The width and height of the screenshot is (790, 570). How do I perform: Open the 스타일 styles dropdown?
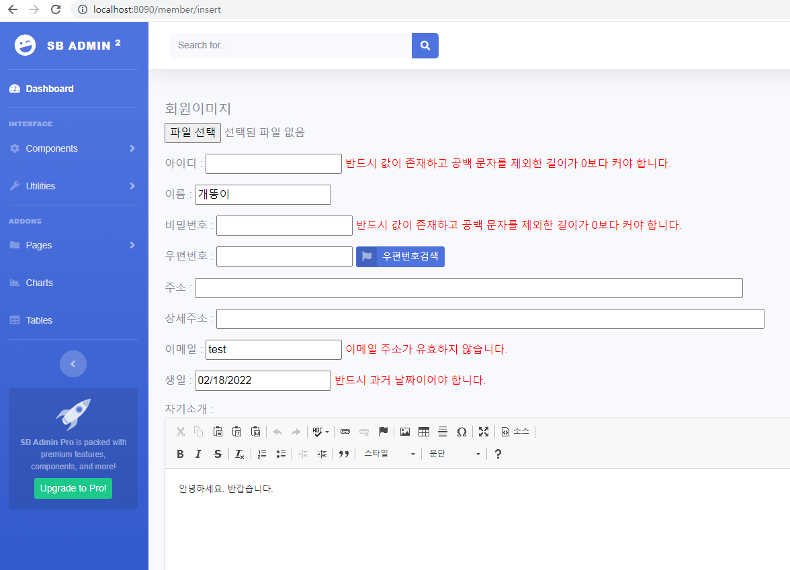pos(390,454)
